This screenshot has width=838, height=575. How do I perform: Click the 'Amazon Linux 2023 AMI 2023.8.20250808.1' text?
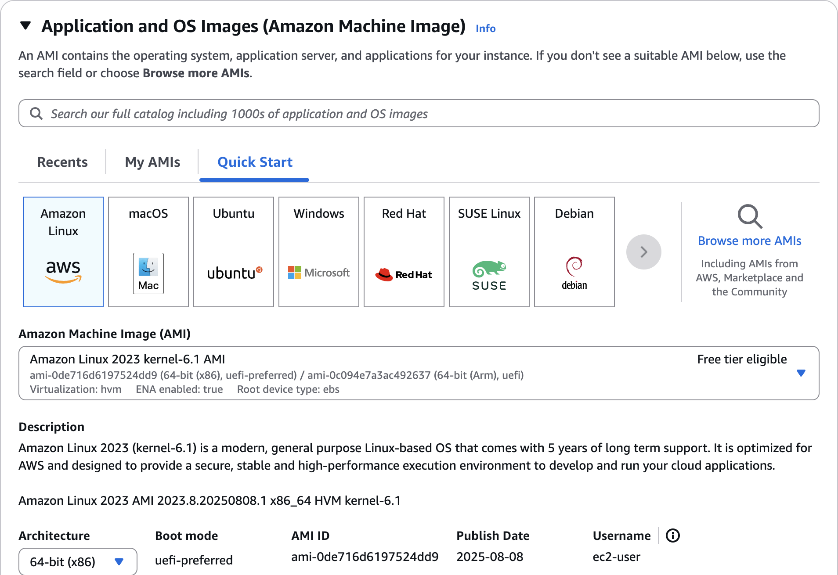(142, 500)
